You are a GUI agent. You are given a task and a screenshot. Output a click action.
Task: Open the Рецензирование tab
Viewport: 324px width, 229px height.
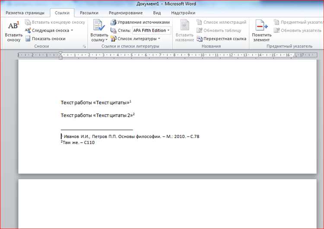(126, 13)
